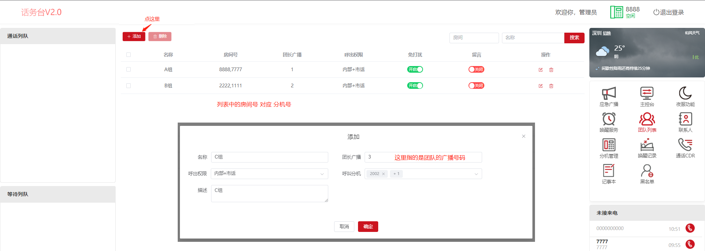Open the 分机管理 extension management icon
The image size is (705, 251).
tap(609, 148)
